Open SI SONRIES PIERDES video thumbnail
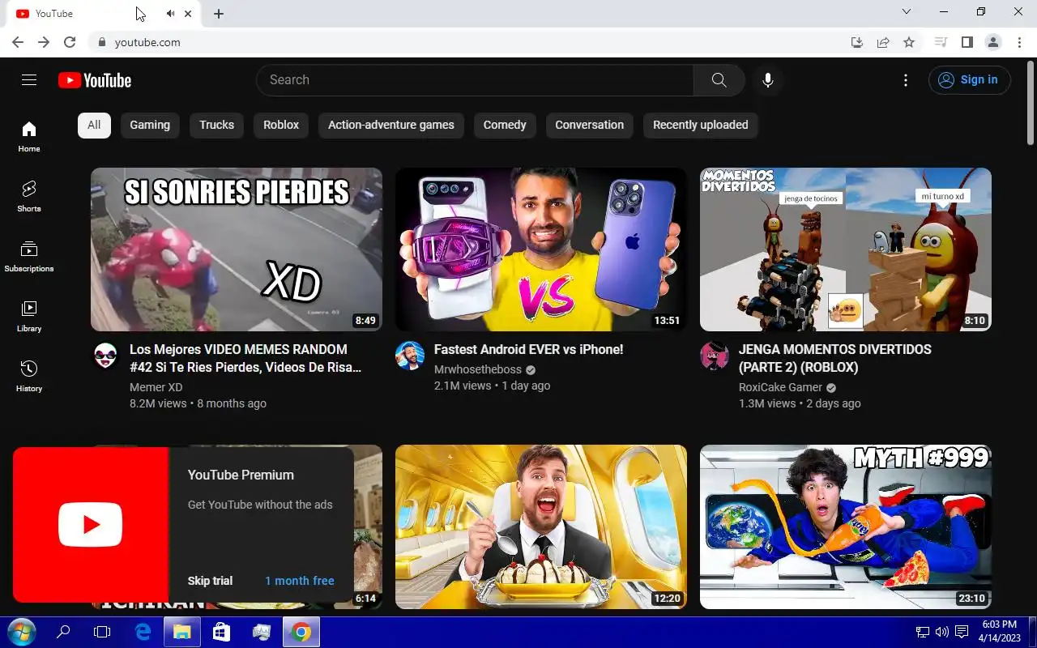This screenshot has width=1037, height=648. point(237,249)
